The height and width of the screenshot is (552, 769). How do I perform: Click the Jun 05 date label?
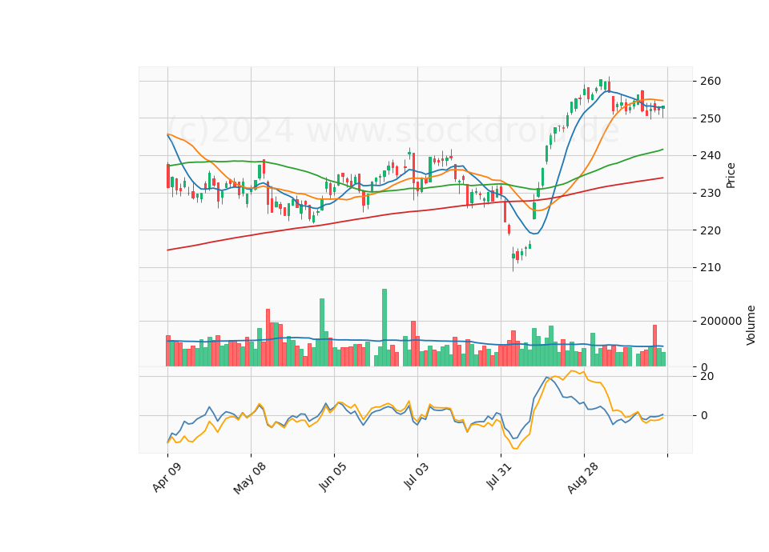pos(332,477)
